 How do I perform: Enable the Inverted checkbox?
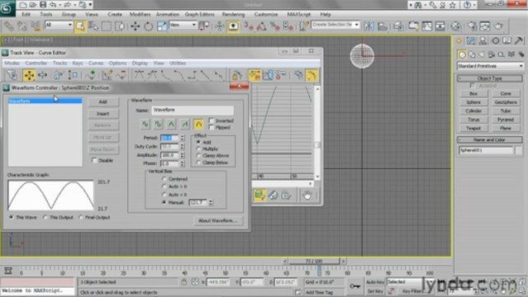[212, 120]
